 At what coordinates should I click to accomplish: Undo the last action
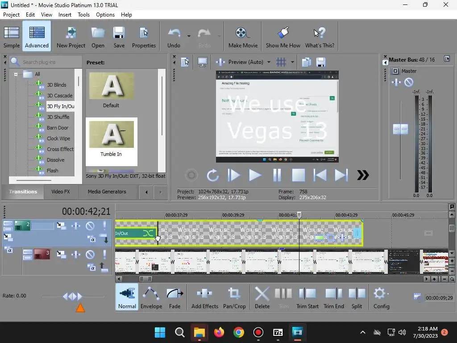[x=174, y=37]
